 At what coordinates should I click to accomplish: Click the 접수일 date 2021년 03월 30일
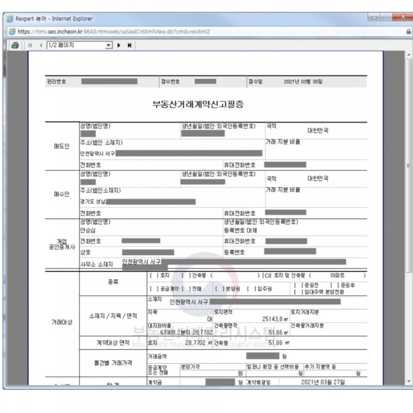click(303, 82)
